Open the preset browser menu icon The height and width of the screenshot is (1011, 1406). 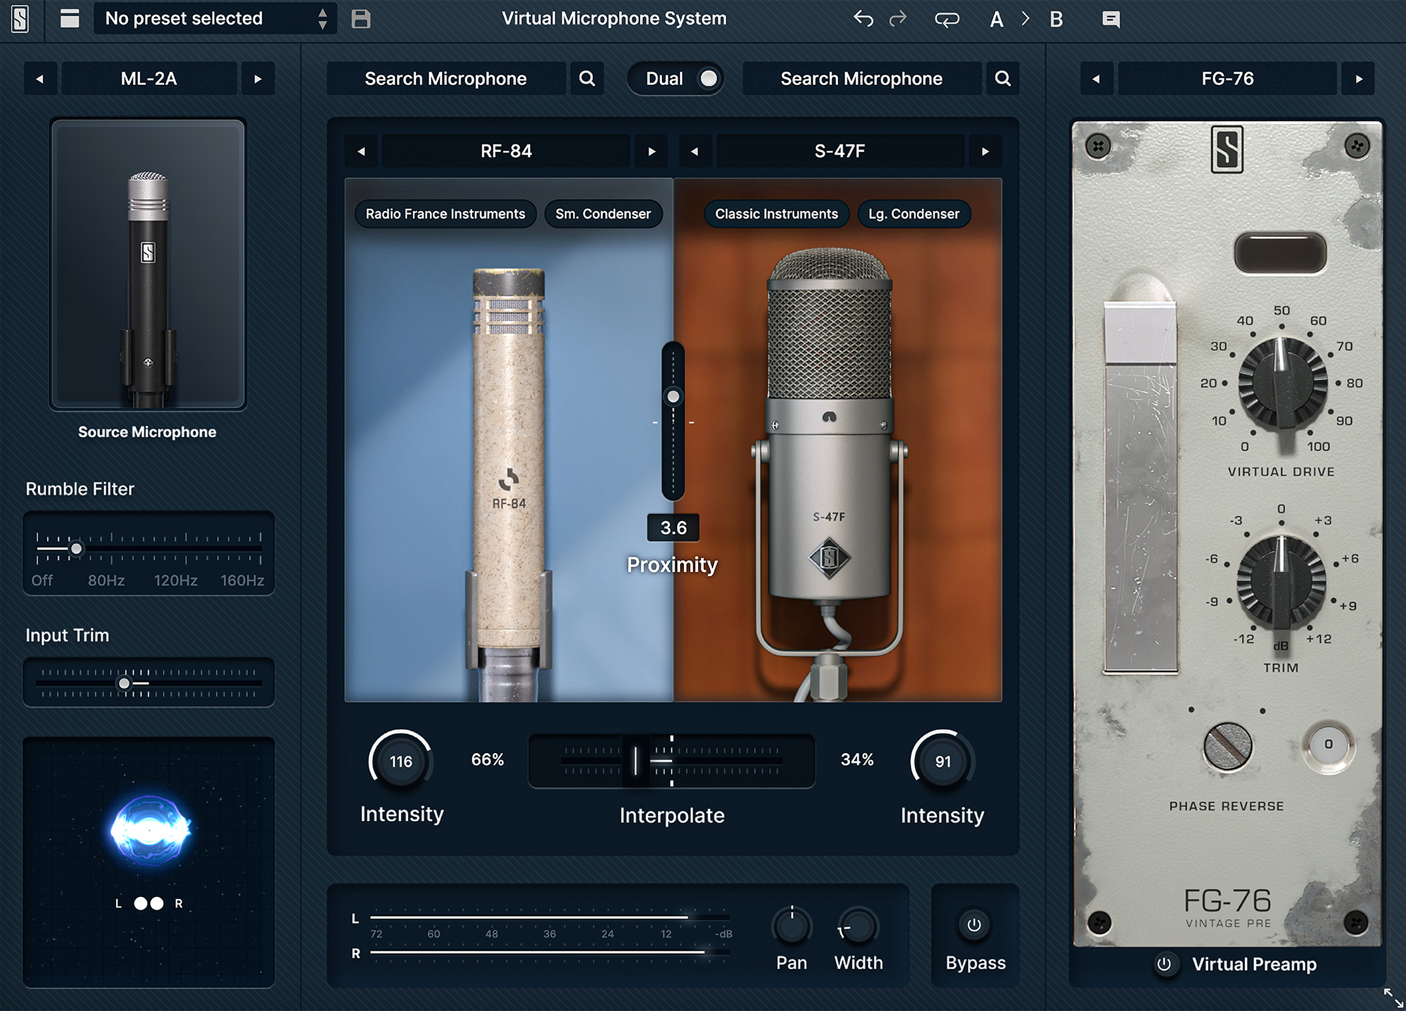click(x=70, y=19)
